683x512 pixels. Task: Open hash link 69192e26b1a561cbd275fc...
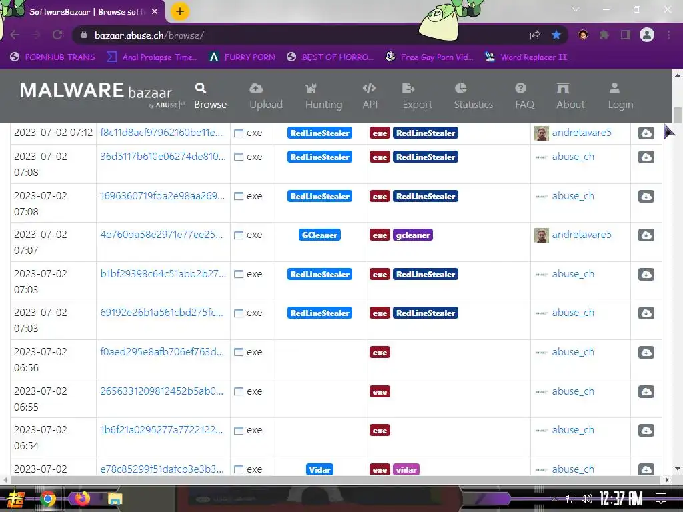[x=161, y=313]
